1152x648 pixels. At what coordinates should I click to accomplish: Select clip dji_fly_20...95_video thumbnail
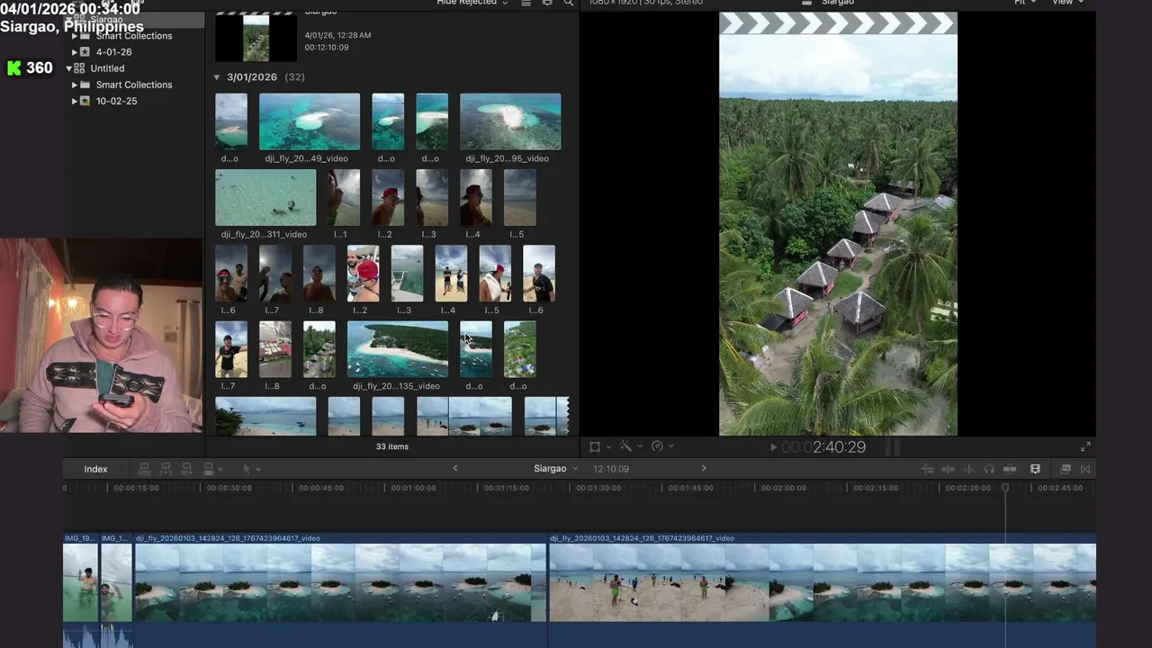(x=510, y=121)
